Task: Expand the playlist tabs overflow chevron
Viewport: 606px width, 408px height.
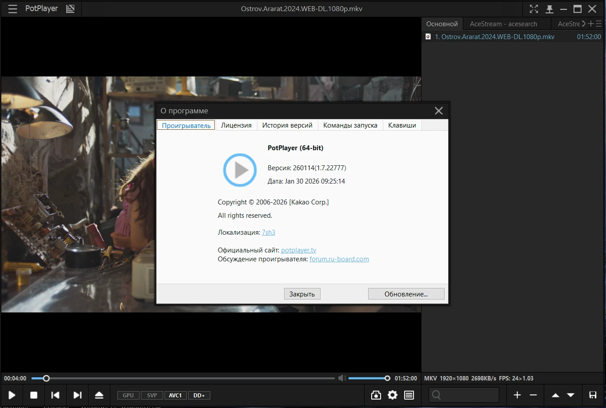Action: [x=584, y=24]
